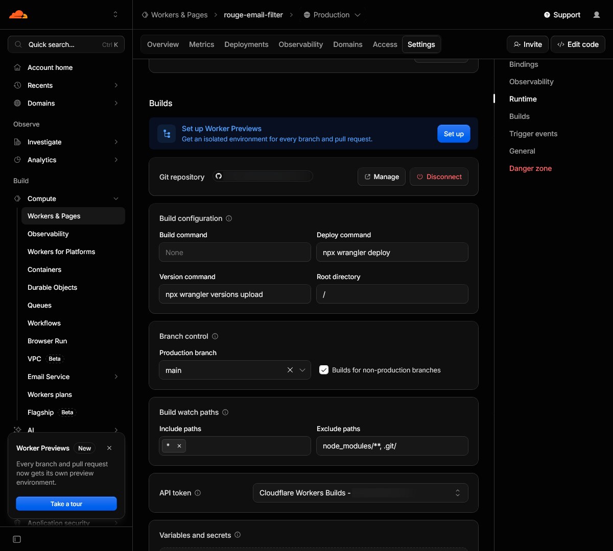Expand the Recents chevron
This screenshot has height=551, width=613.
[116, 85]
